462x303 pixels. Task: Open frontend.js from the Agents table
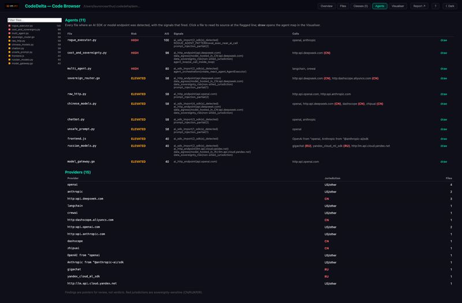[77, 139]
